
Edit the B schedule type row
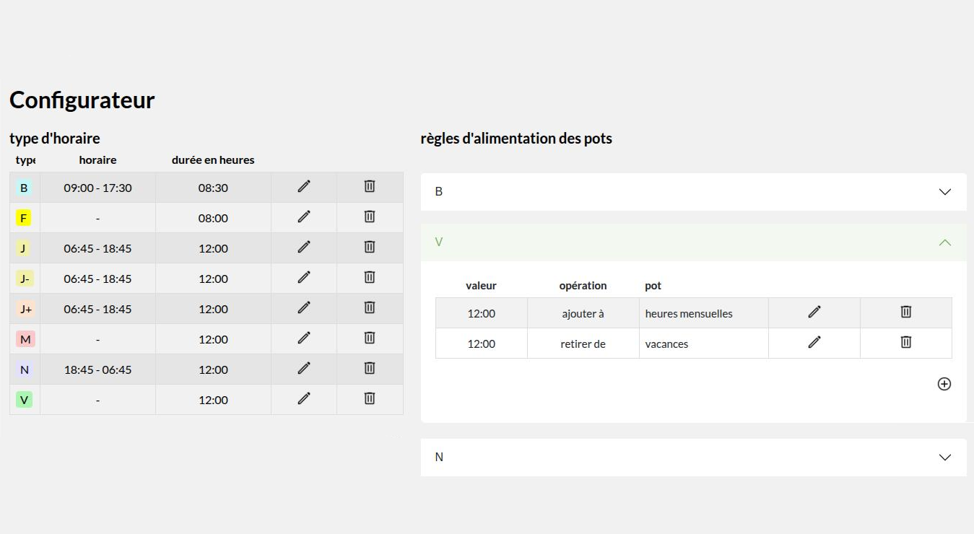[x=304, y=187]
